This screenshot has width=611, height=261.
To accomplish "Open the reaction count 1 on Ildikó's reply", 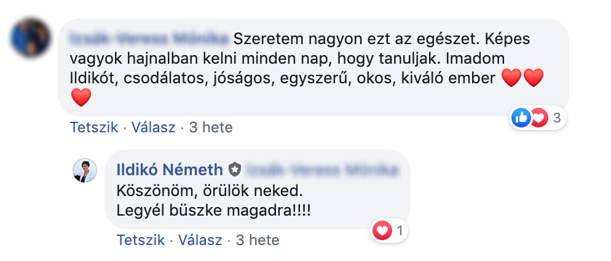I will [400, 231].
